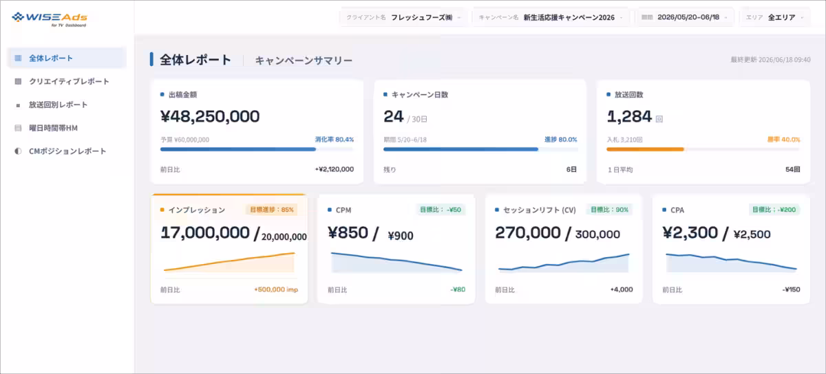This screenshot has width=826, height=374.
Task: Click the ¥850 CPM value
Action: [348, 233]
